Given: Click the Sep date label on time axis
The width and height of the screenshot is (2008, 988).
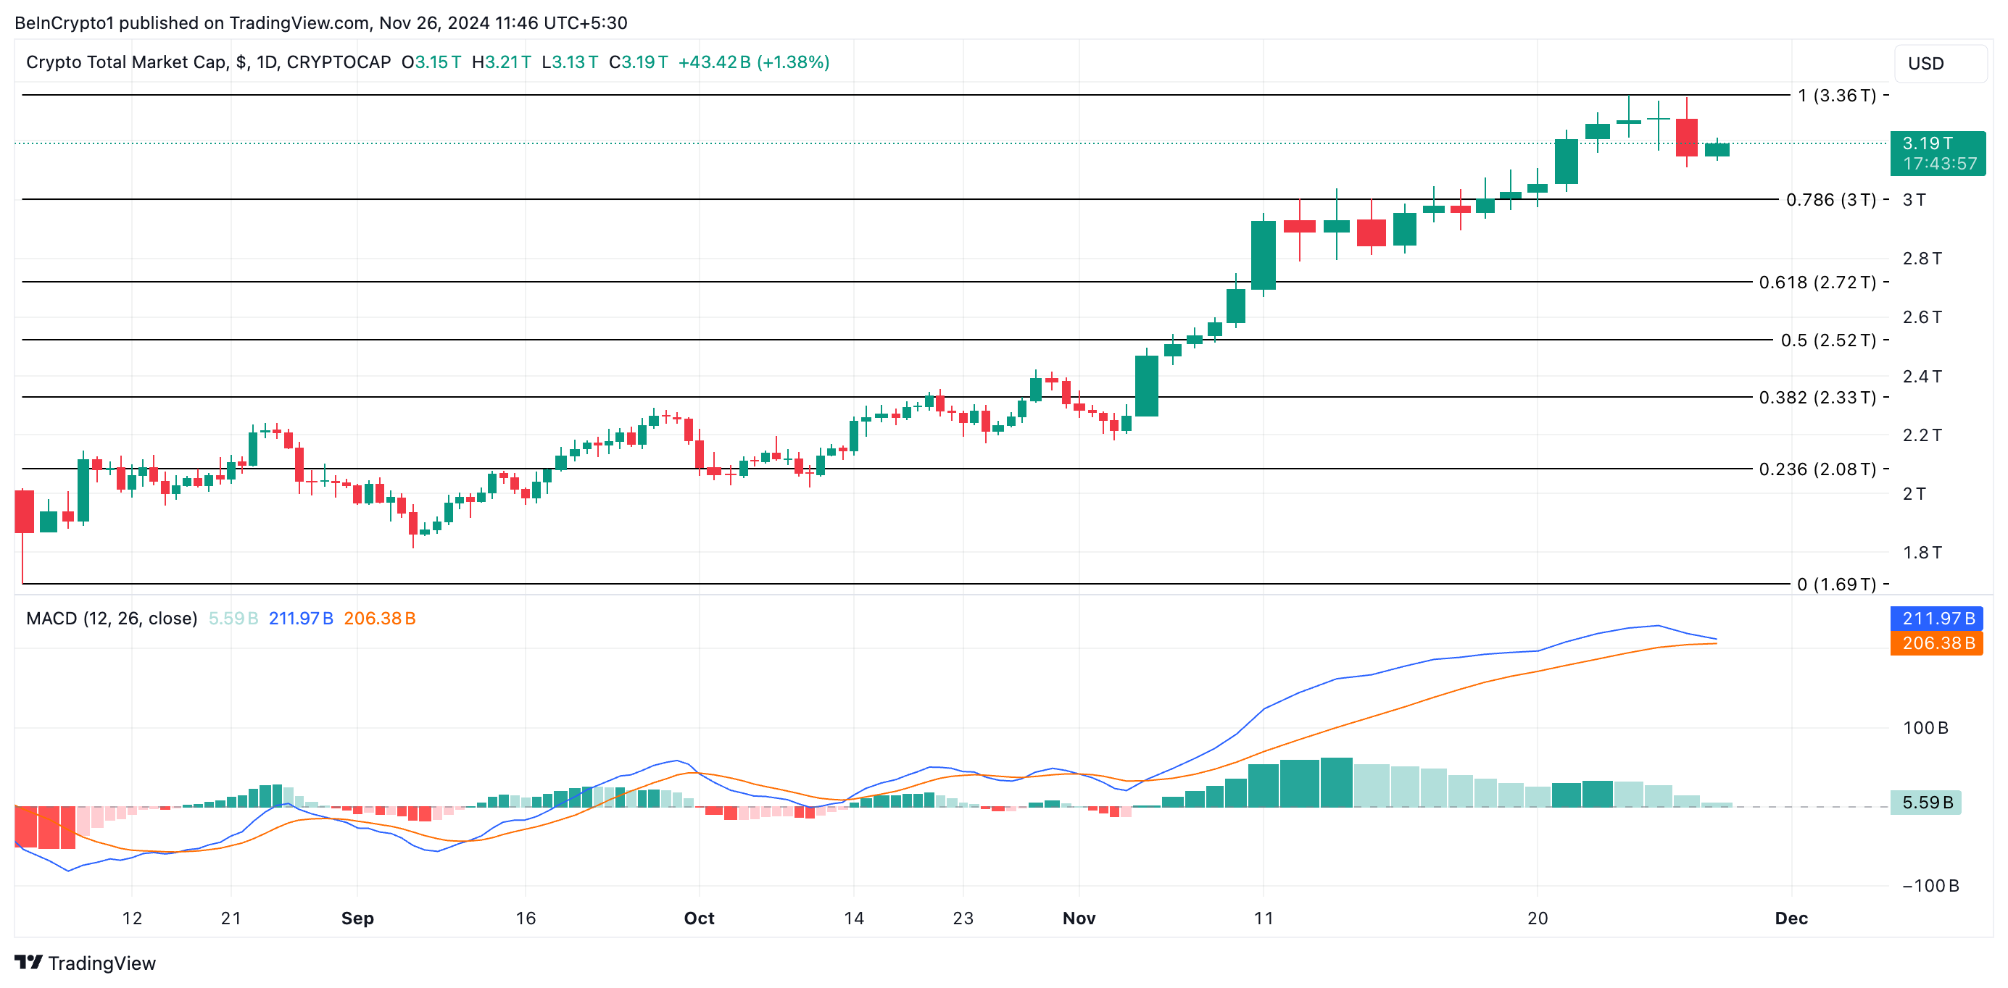Looking at the screenshot, I should click(x=358, y=918).
